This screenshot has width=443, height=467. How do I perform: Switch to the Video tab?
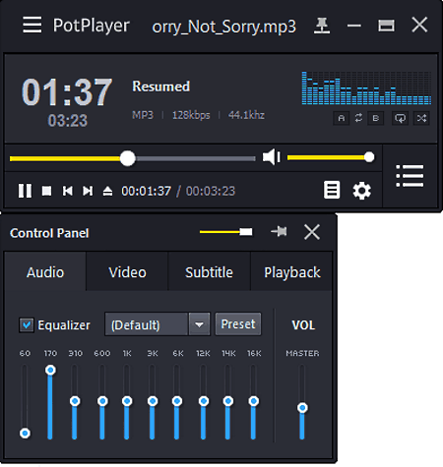pos(127,272)
